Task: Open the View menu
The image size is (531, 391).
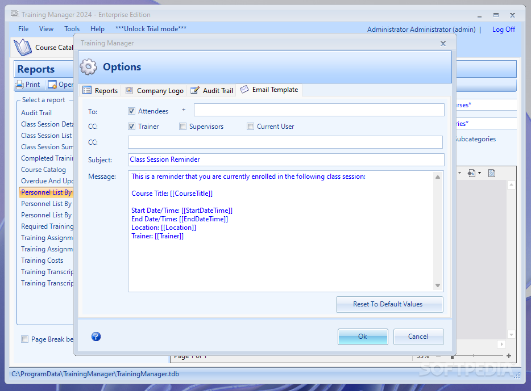Action: (x=47, y=29)
